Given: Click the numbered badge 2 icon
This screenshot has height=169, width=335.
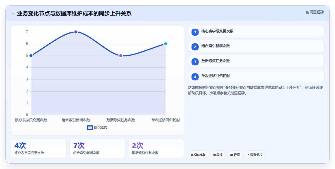Looking at the screenshot, I should (195, 47).
